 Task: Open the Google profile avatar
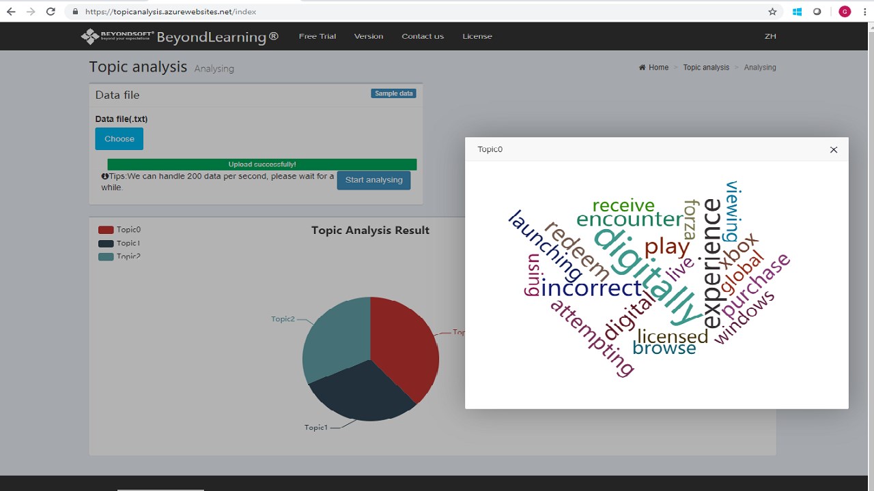point(845,12)
